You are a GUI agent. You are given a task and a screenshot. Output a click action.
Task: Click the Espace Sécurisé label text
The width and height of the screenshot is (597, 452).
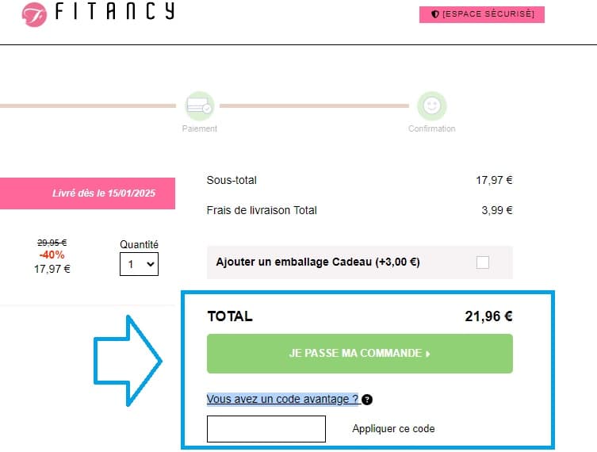(488, 14)
